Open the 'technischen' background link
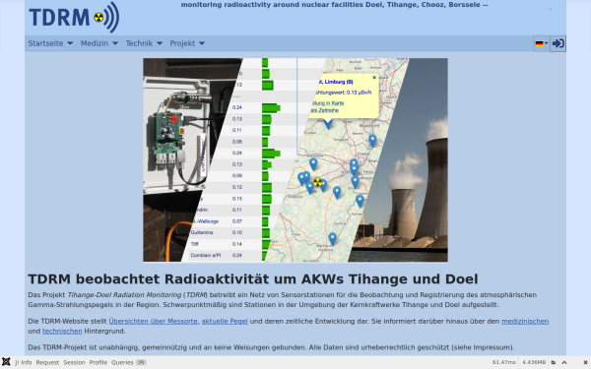Screen dimensions: 591x369 click(x=62, y=331)
